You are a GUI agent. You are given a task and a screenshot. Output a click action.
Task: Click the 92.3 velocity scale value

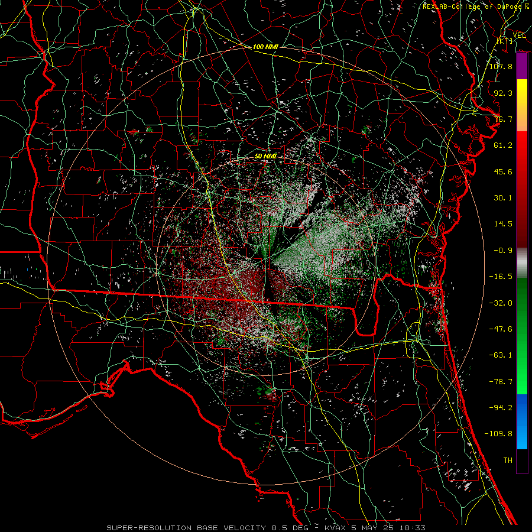click(503, 93)
